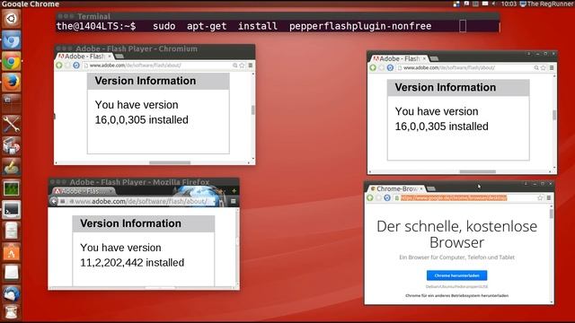Click '16,0,0,305 installed' text in Chromium
The height and width of the screenshot is (323, 575).
tap(142, 119)
